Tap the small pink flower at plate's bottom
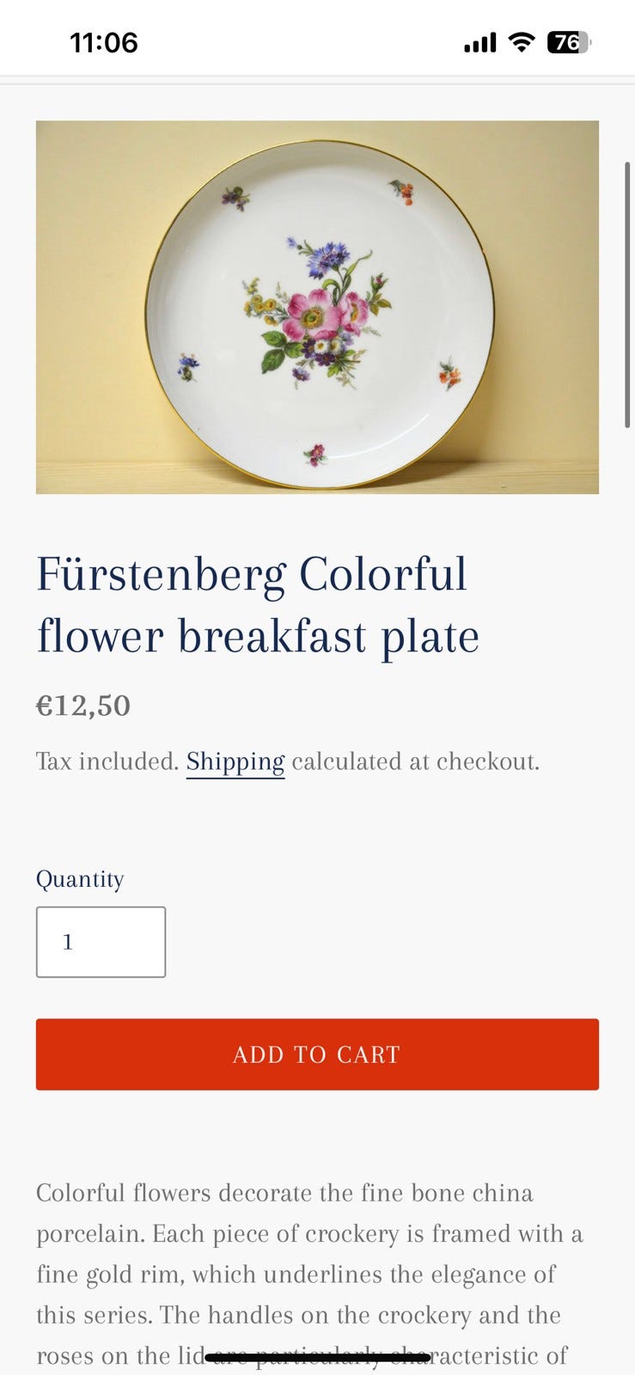Screen dimensions: 635x1375 tap(315, 454)
